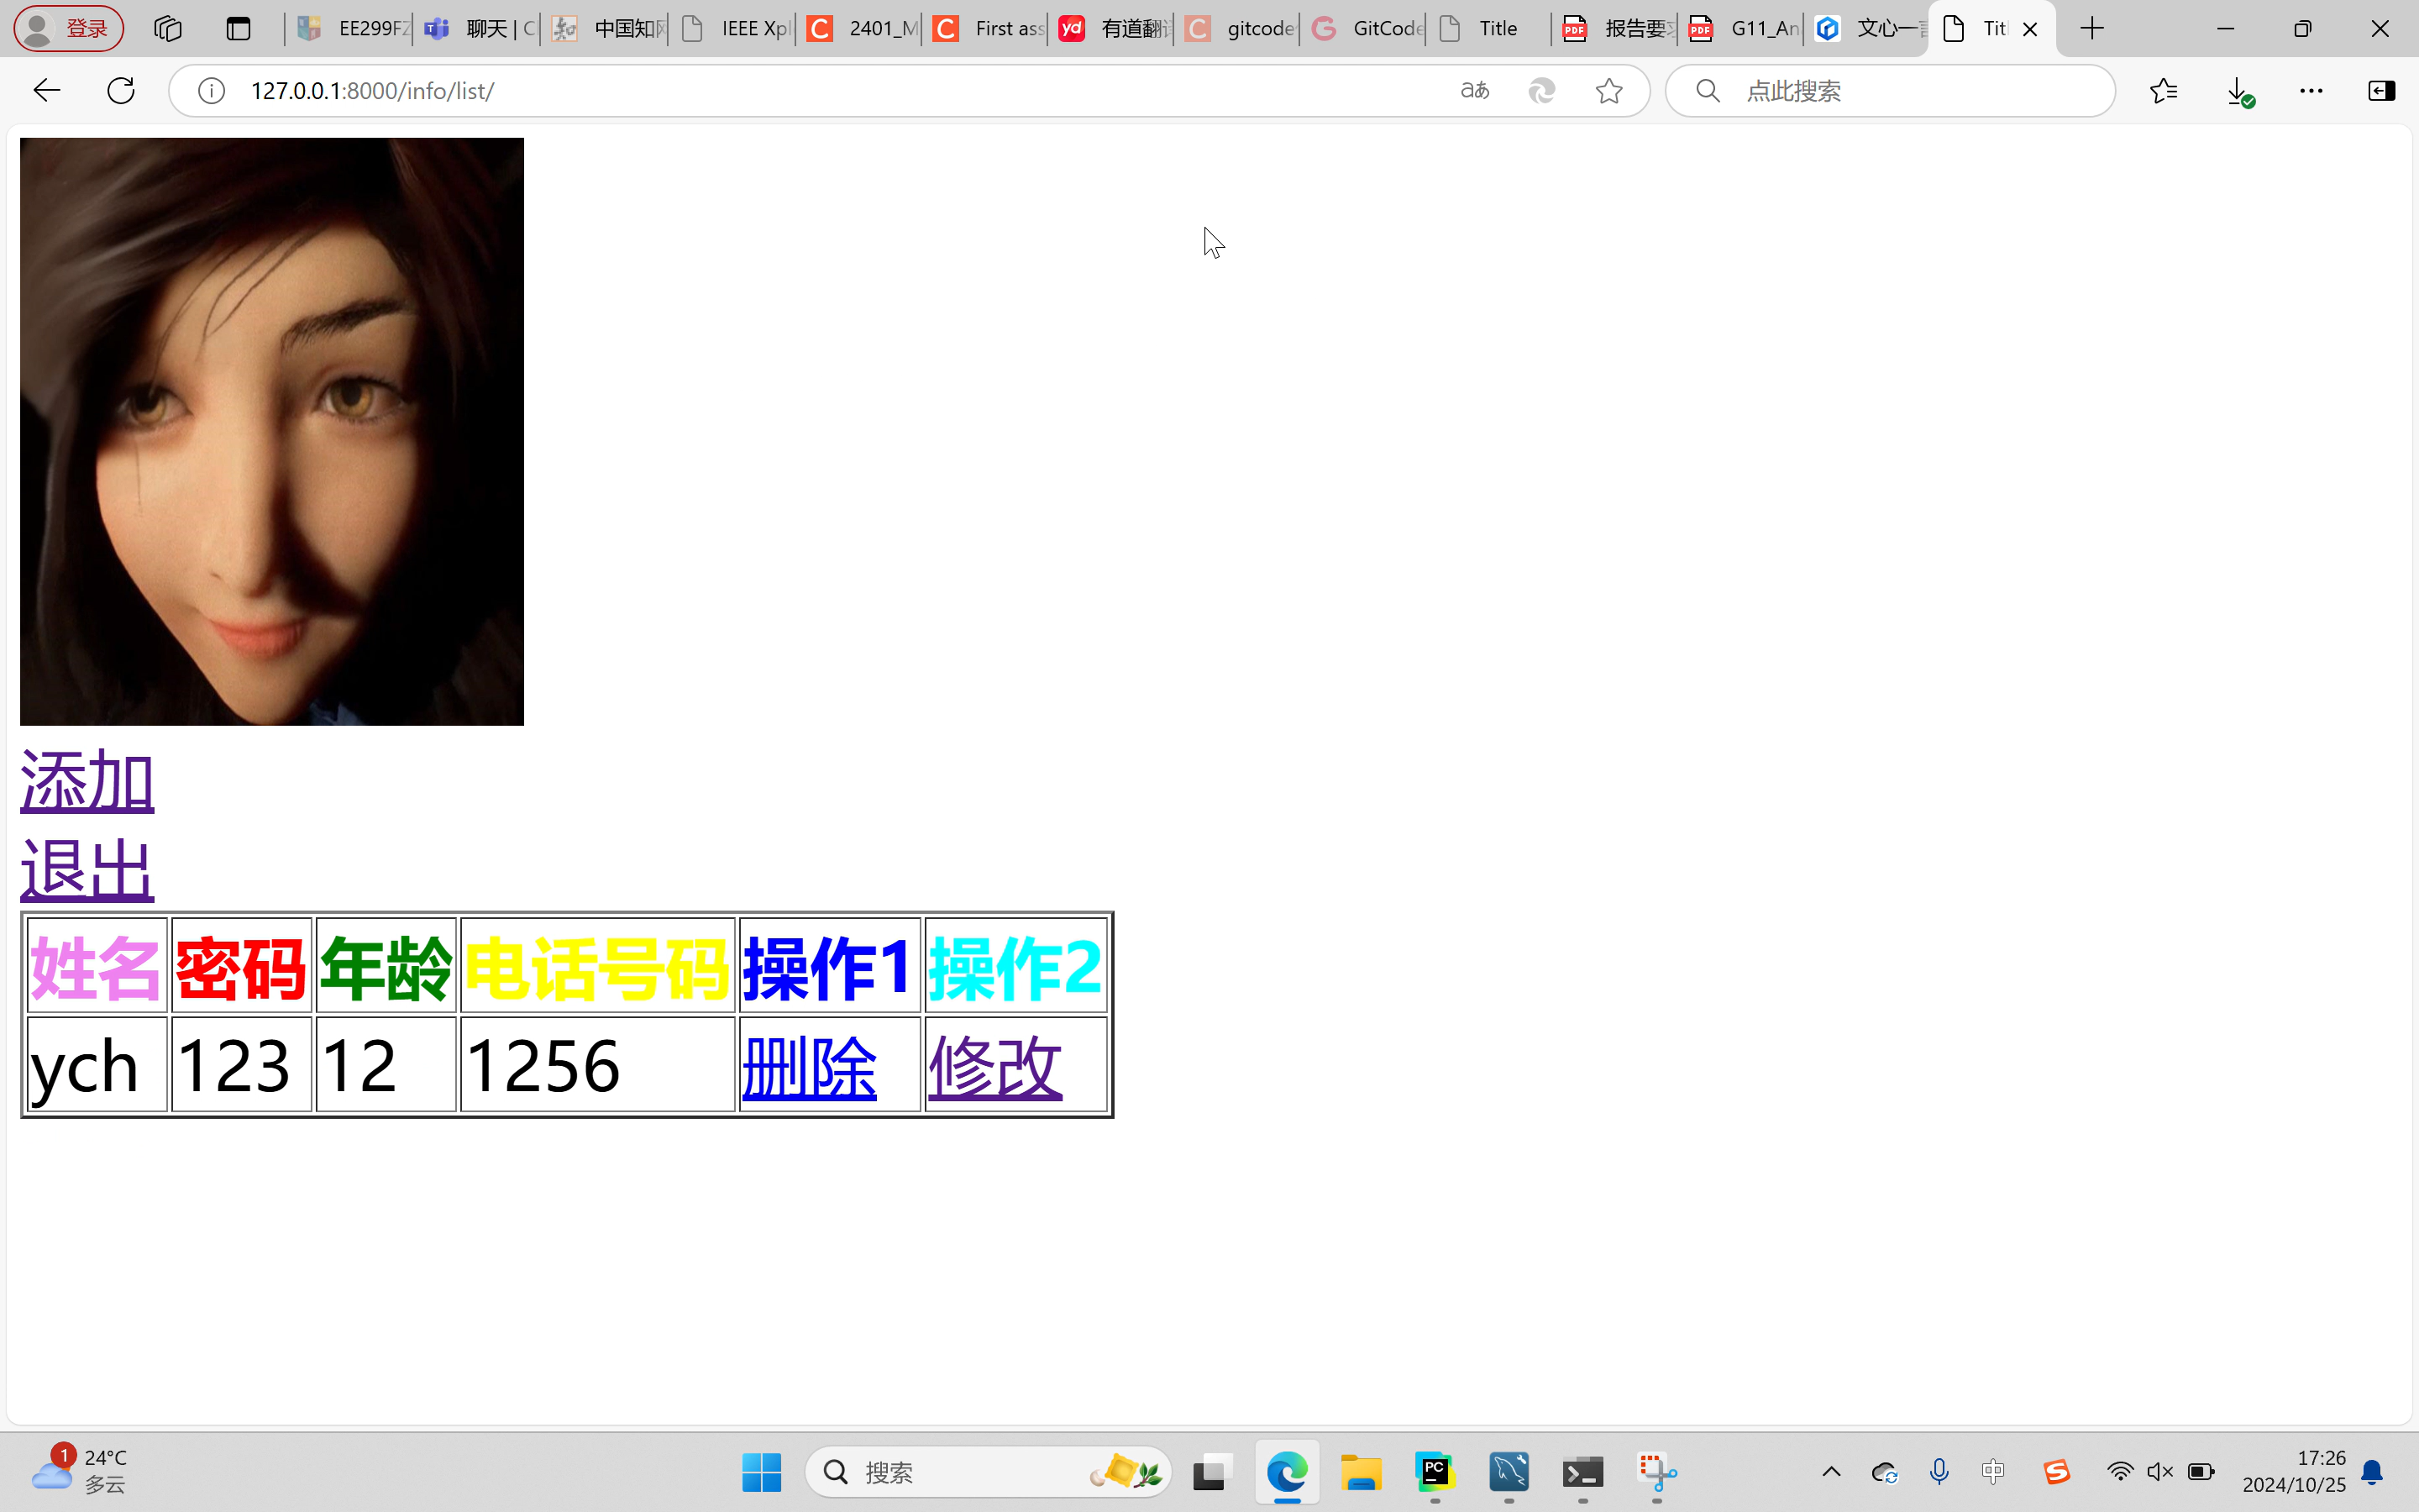The image size is (2419, 1512).
Task: Open the favorites list icon
Action: (2163, 91)
